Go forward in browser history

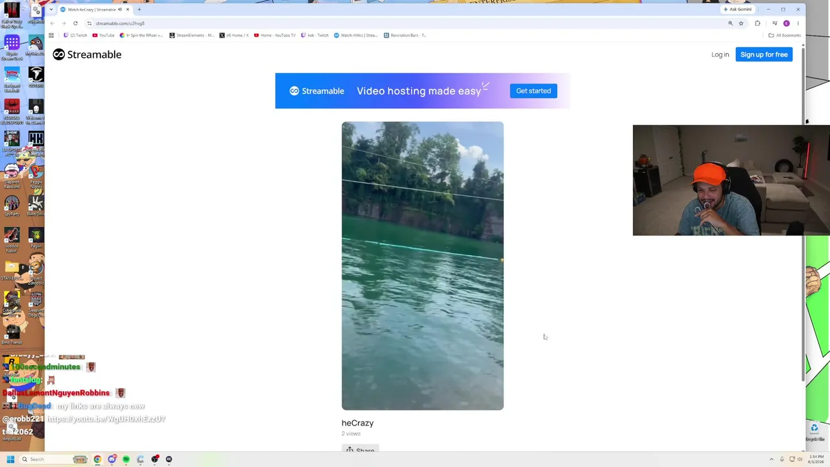pos(64,23)
